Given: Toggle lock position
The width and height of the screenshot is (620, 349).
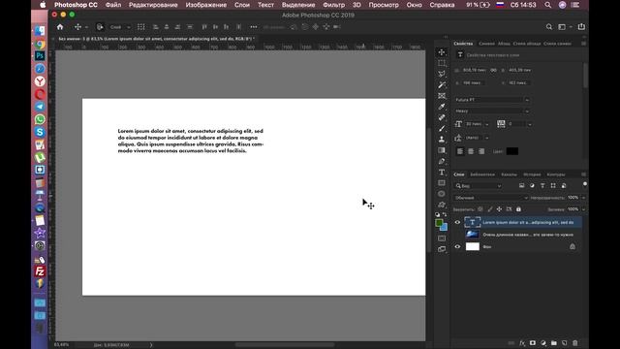Looking at the screenshot, I should click(500, 209).
